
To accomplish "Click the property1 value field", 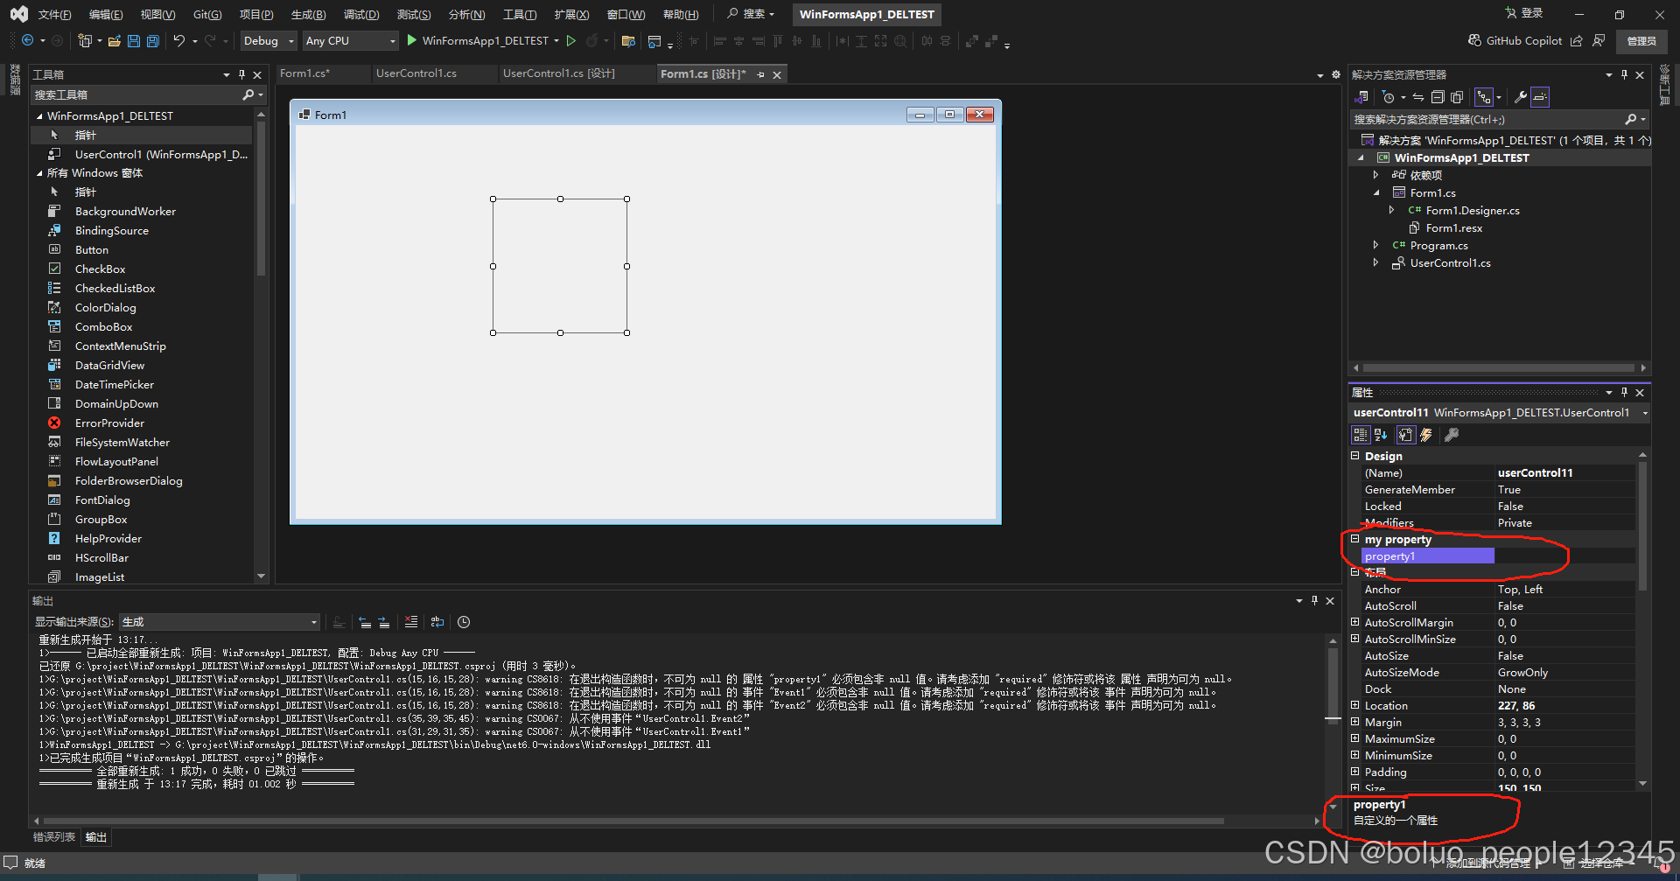I will pyautogui.click(x=1564, y=556).
